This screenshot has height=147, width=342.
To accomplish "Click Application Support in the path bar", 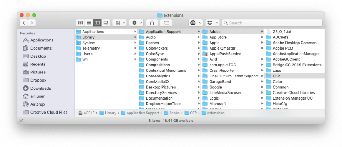I will pos(140,113).
